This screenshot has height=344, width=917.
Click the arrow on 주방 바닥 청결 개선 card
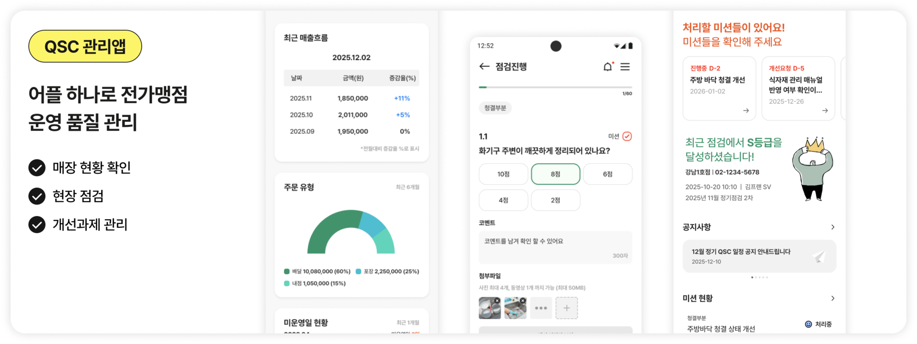pos(746,111)
